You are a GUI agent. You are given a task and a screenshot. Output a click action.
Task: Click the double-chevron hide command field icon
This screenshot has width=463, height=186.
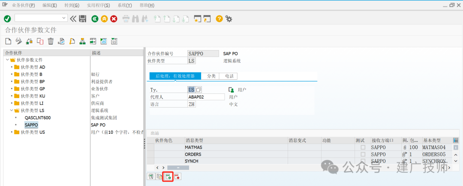pyautogui.click(x=73, y=19)
